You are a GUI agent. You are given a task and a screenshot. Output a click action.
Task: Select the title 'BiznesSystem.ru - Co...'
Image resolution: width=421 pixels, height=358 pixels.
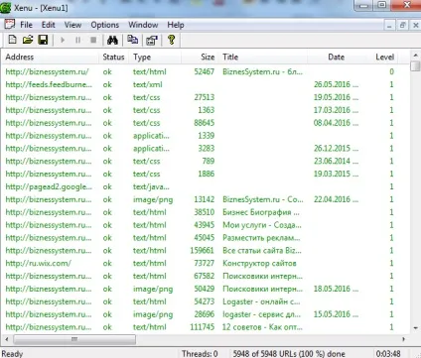point(263,199)
